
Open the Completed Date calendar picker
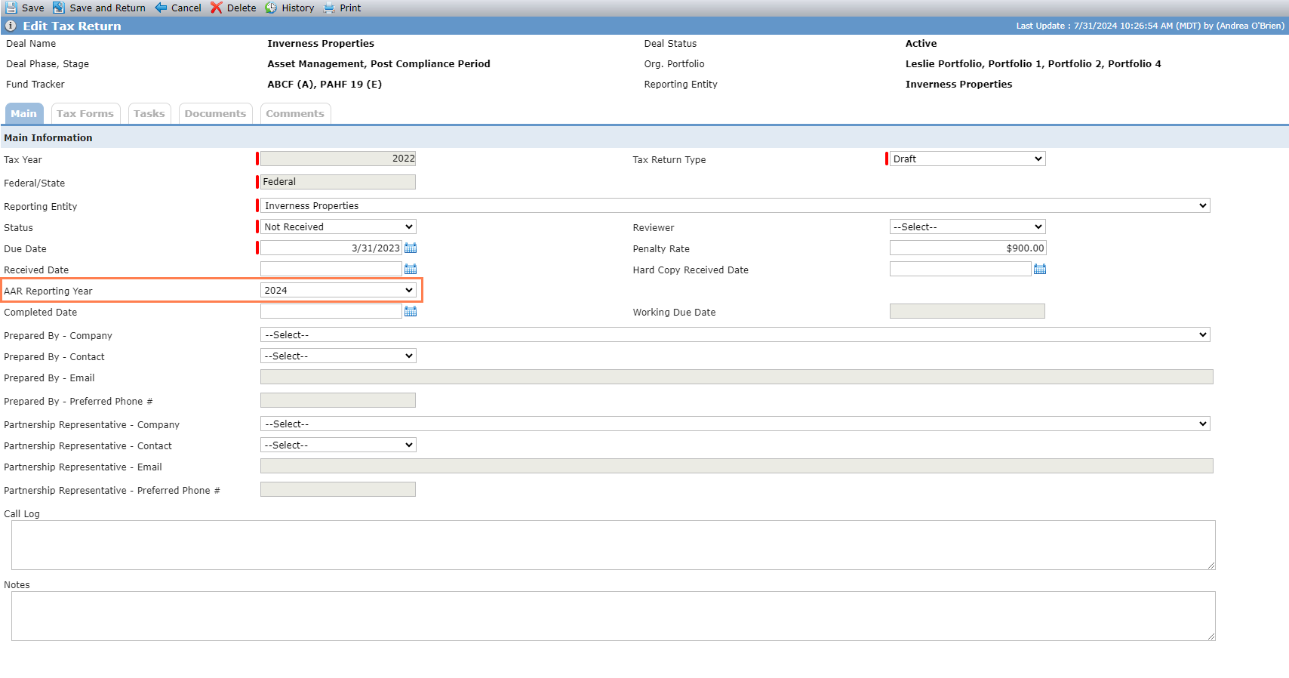pos(411,311)
